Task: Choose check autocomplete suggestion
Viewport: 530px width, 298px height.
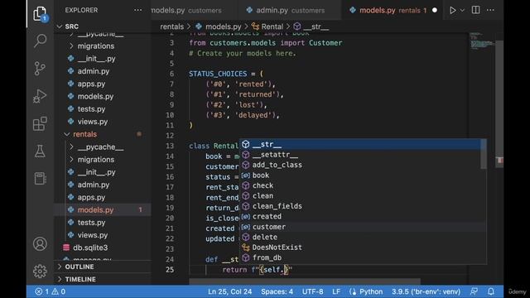Action: (x=360, y=185)
